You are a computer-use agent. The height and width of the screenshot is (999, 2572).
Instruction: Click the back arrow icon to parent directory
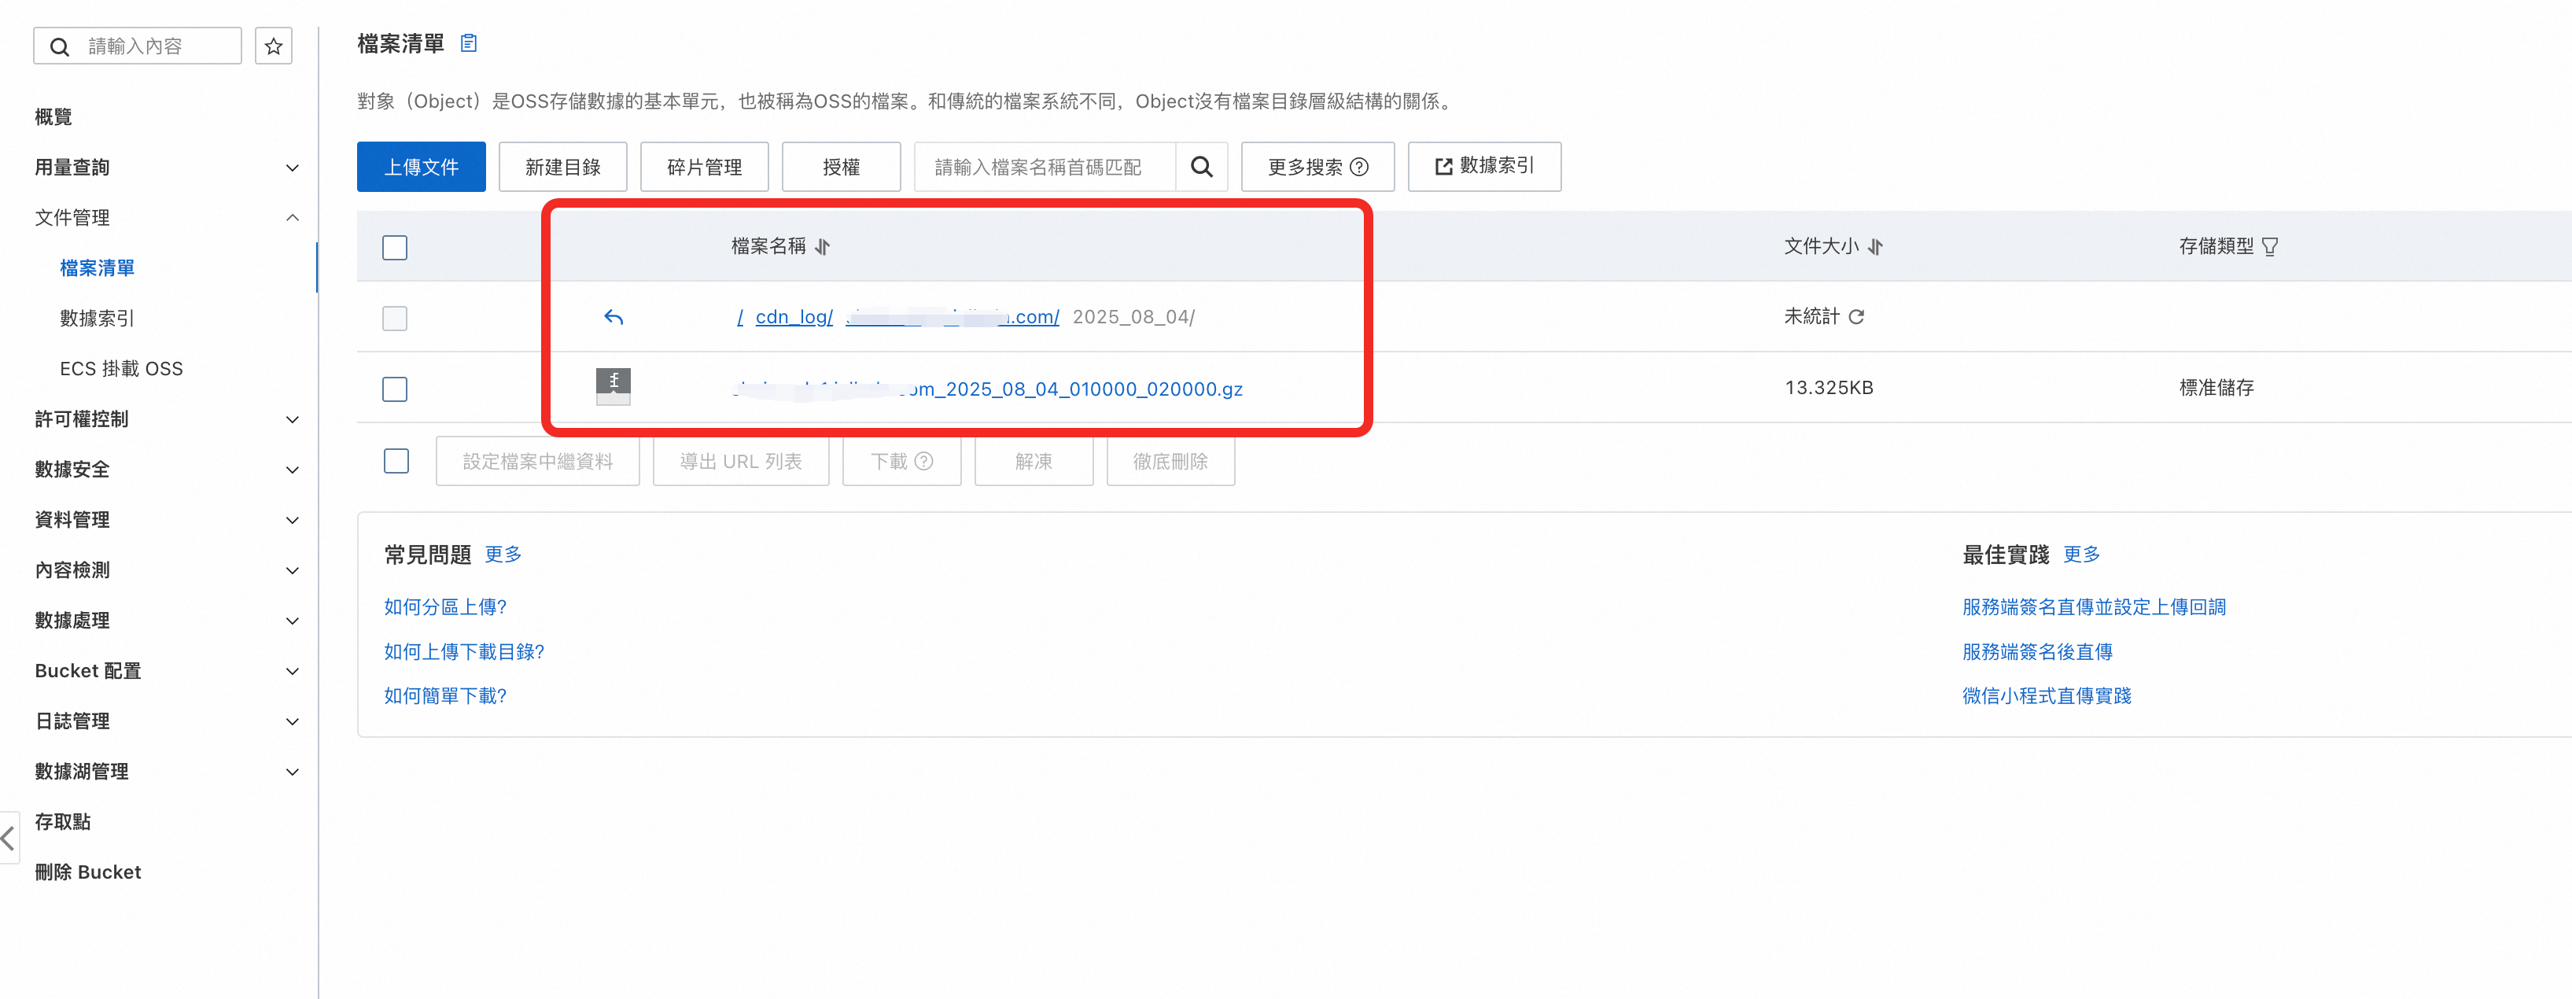tap(613, 317)
